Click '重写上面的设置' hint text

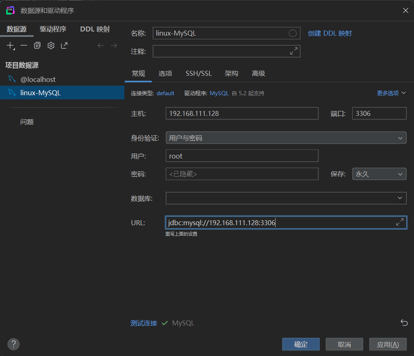point(182,234)
